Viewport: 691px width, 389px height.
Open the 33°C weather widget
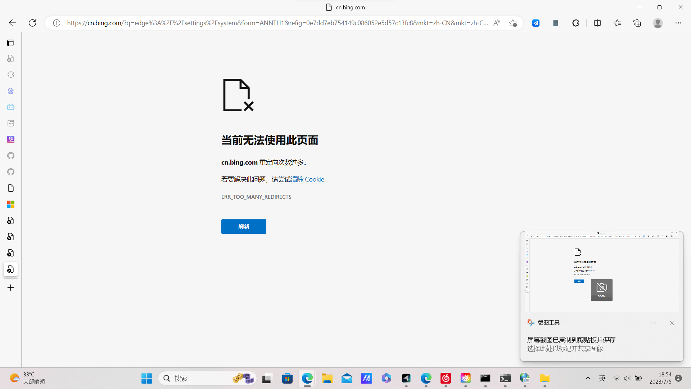pyautogui.click(x=27, y=379)
